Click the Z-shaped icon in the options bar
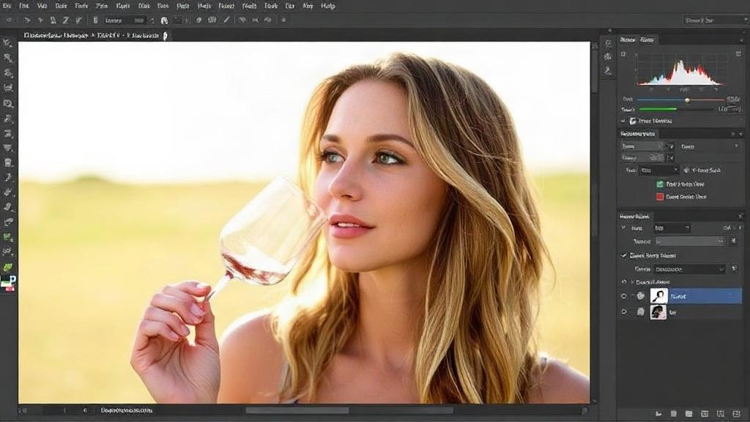 coord(65,20)
